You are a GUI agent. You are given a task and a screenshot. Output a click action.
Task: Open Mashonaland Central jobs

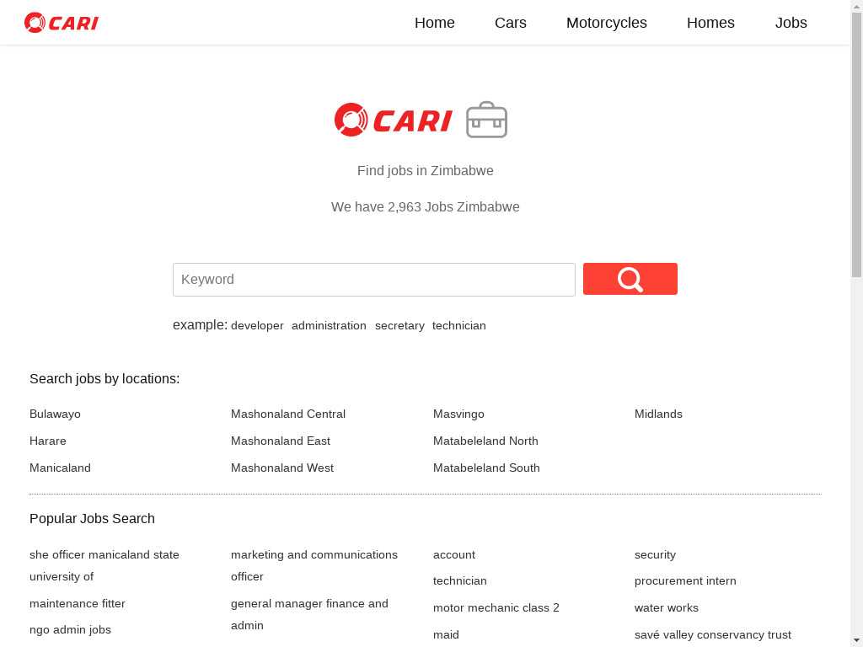[288, 414]
